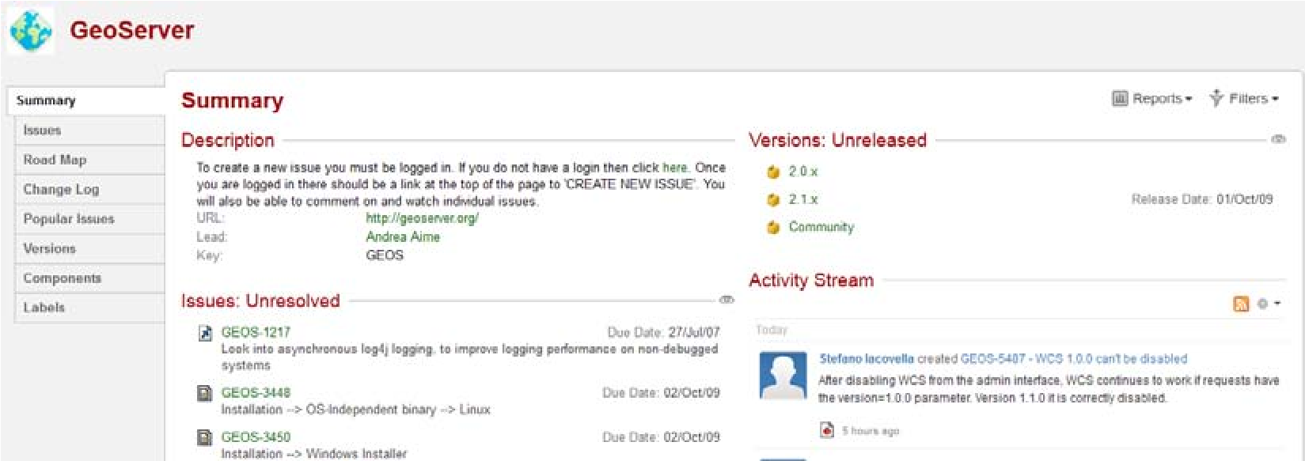Click the Reports chart icon
The image size is (1305, 461).
point(1120,99)
